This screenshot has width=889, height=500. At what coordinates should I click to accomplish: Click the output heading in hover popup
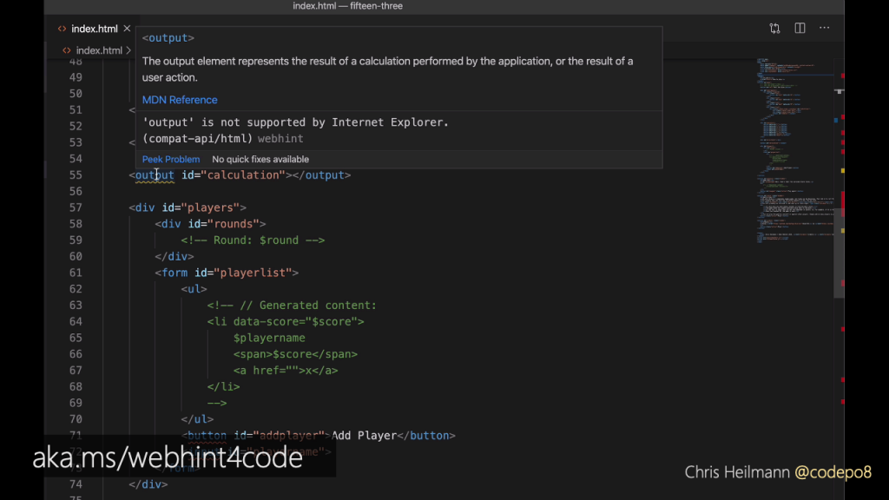point(168,38)
